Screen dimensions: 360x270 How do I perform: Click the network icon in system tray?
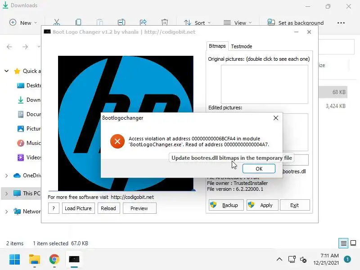click(292, 260)
